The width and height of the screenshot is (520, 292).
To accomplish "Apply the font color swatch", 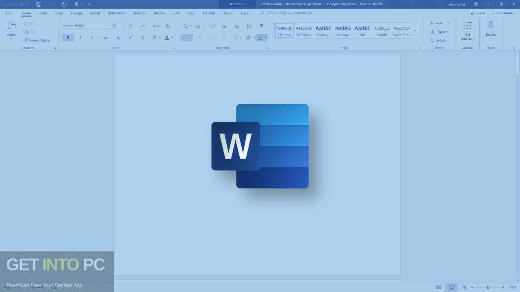I will pos(167,37).
